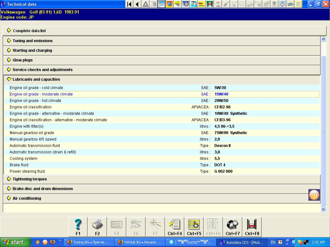Expand the Tightening torques section
The width and height of the screenshot is (330, 247).
[30, 179]
